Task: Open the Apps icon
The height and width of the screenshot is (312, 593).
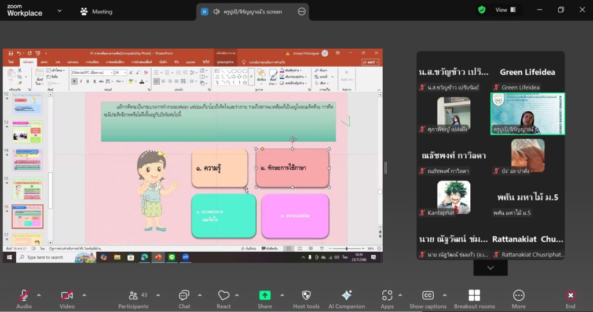Action: pyautogui.click(x=387, y=295)
